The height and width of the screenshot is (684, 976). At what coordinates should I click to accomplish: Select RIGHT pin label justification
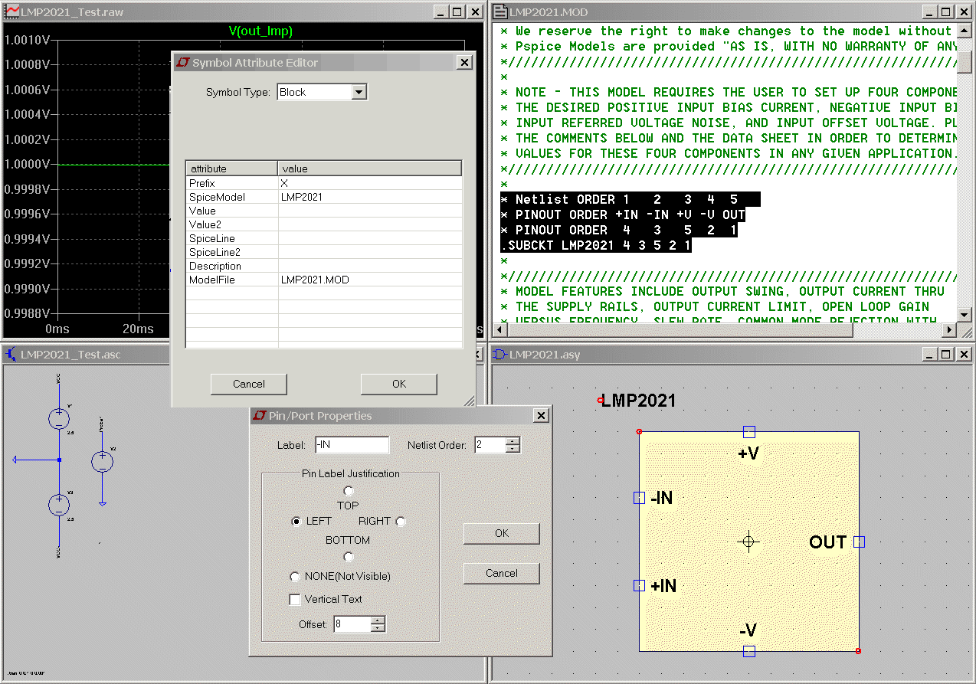point(401,521)
